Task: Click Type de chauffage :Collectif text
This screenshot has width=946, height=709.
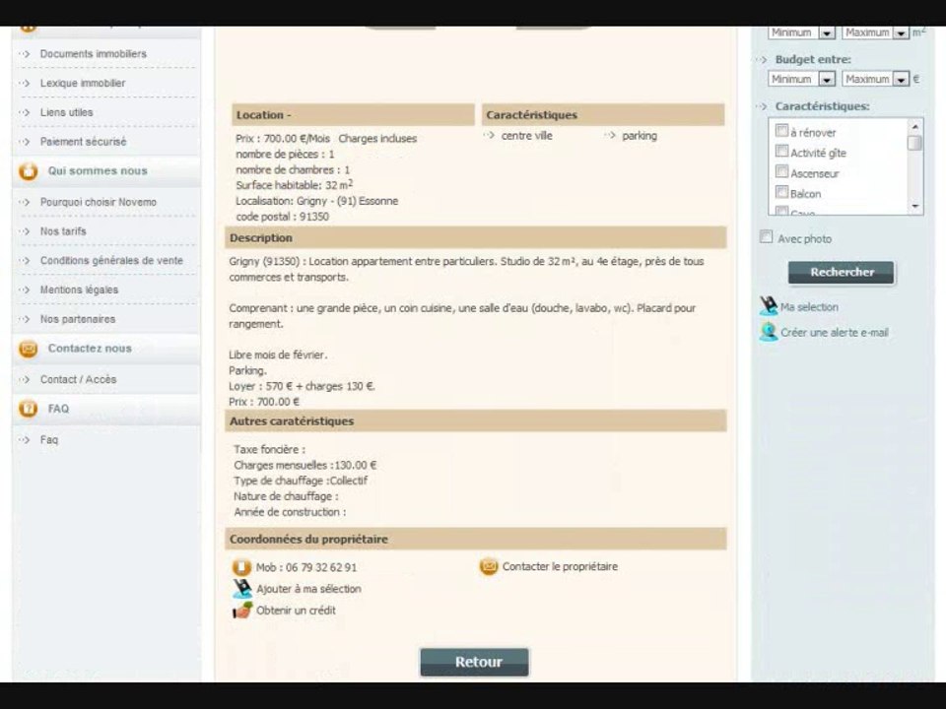Action: (x=301, y=482)
